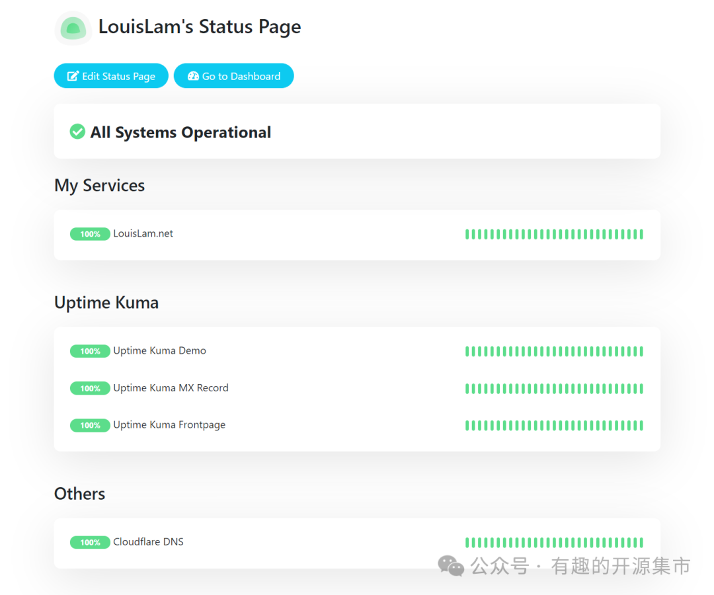Open the Cloudflare DNS monitor
Image resolution: width=714 pixels, height=595 pixels.
tap(148, 541)
